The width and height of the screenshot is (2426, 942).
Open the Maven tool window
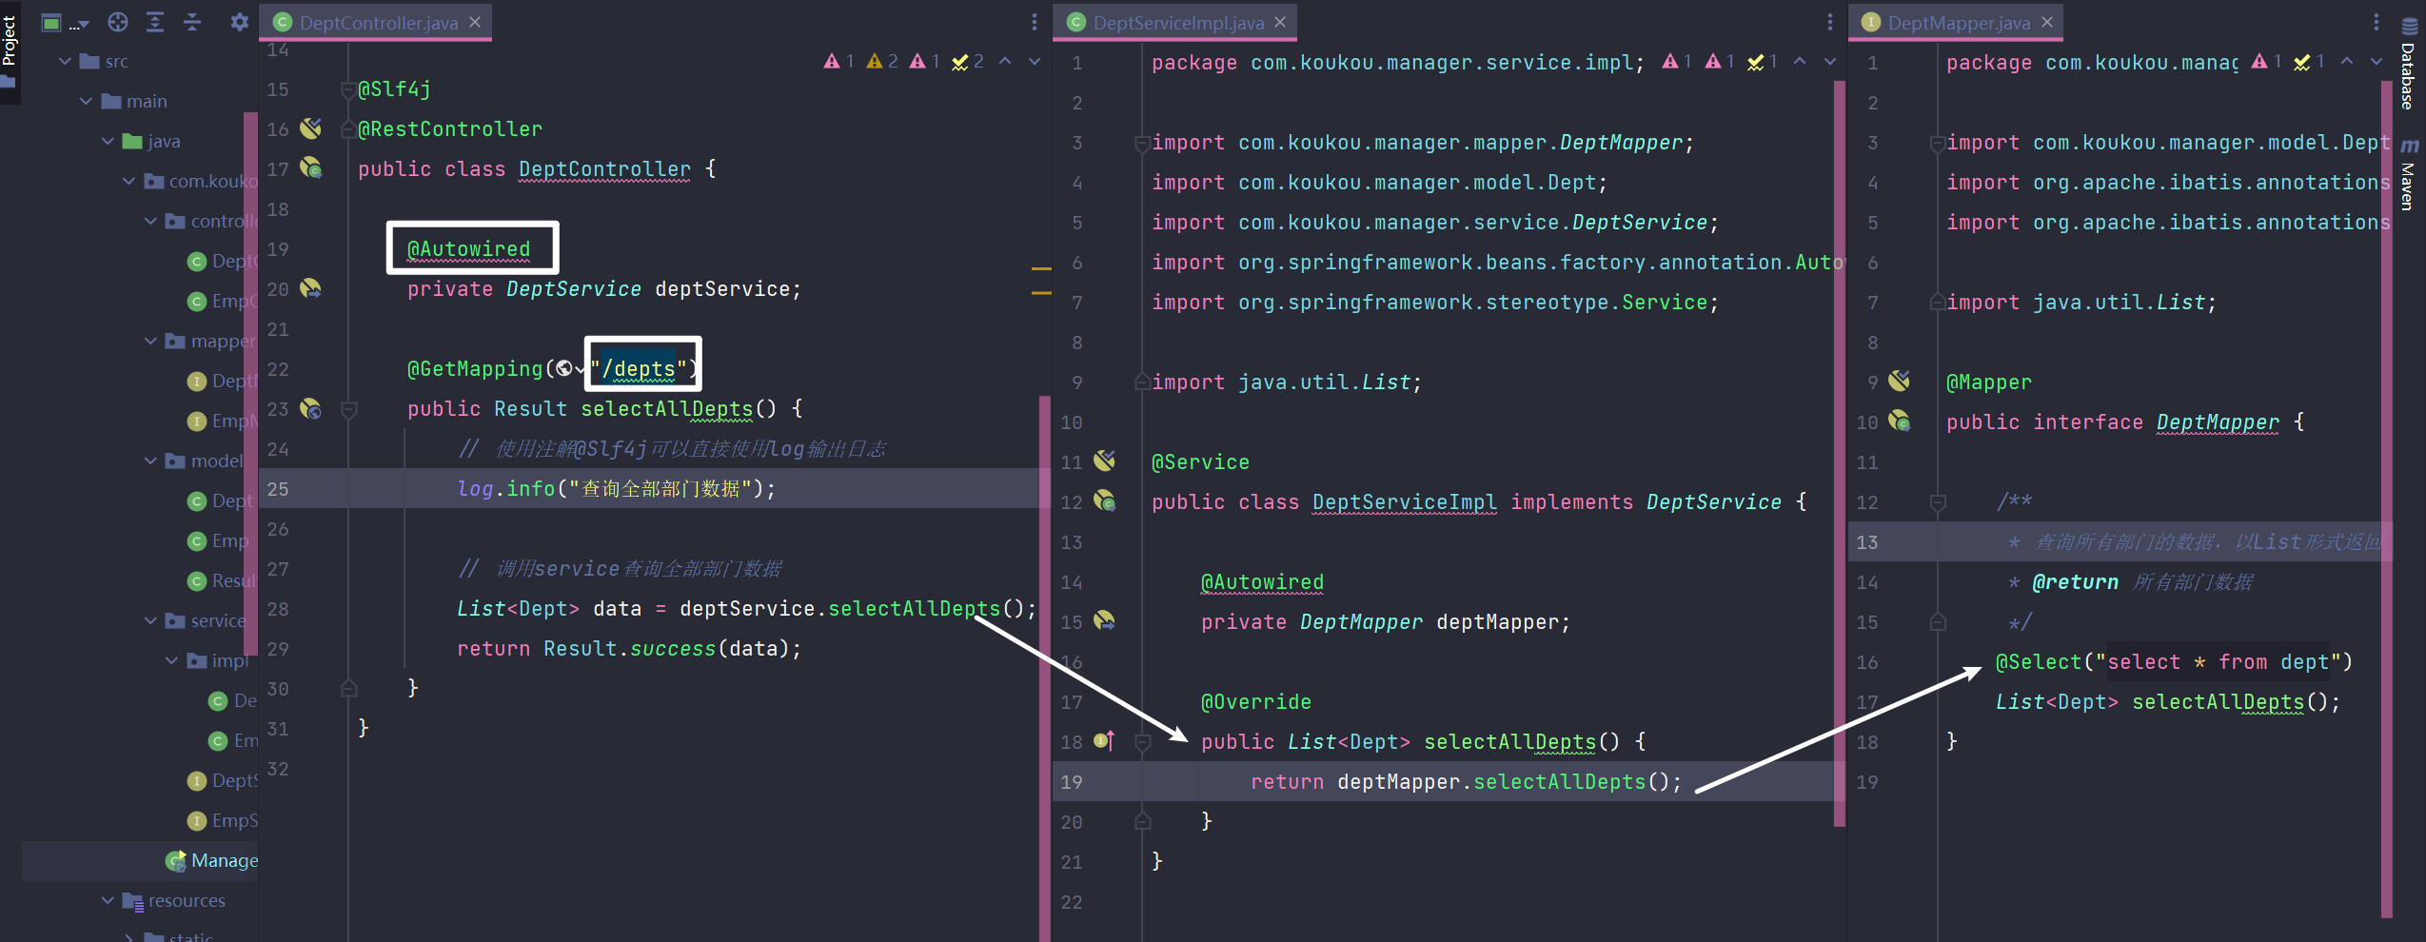tap(2409, 175)
